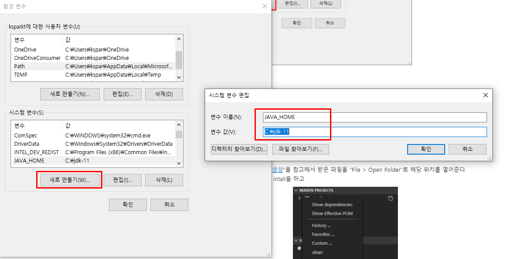
Task: Click the 변수 column header in user variables list
Action: 37,40
